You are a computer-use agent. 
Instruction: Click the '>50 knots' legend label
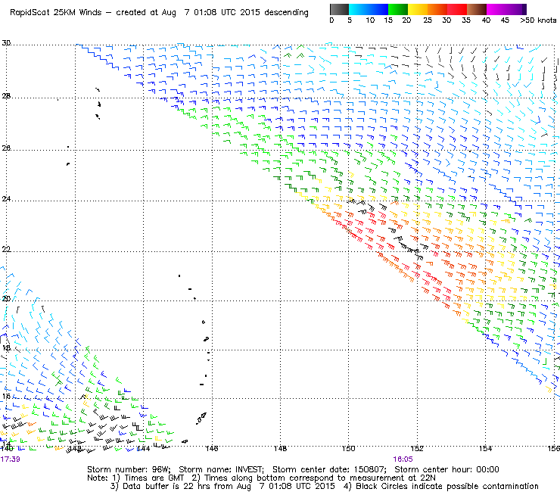(538, 20)
